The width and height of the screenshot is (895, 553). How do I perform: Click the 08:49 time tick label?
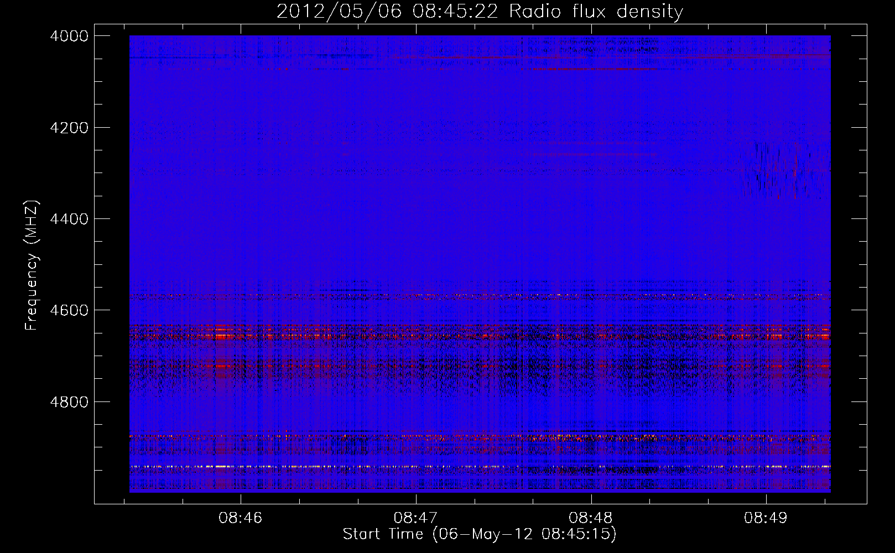(x=766, y=518)
